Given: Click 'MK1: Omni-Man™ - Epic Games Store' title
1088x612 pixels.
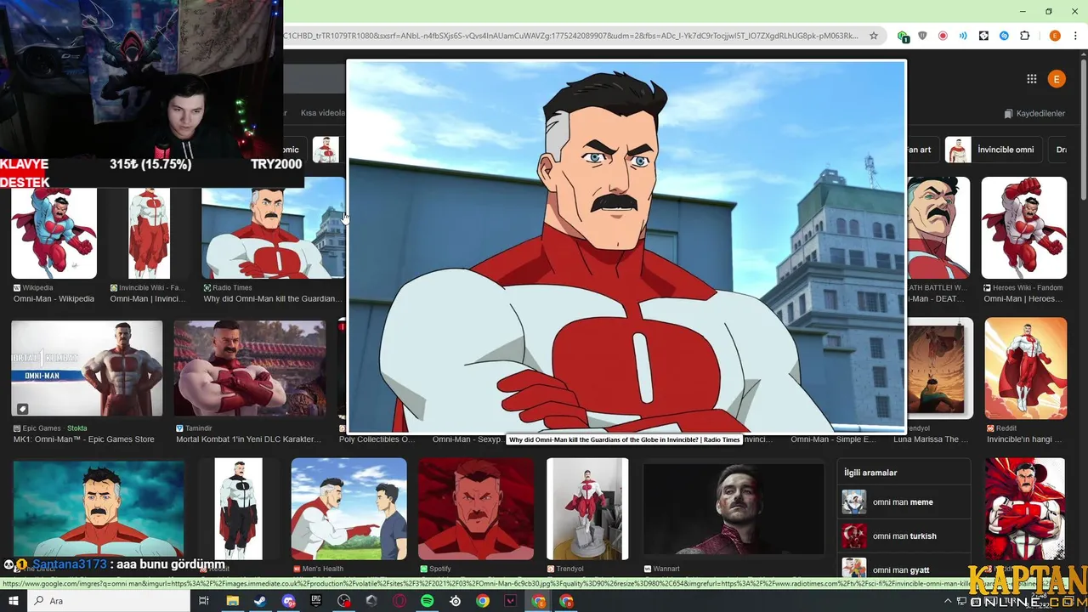Looking at the screenshot, I should click(x=84, y=439).
